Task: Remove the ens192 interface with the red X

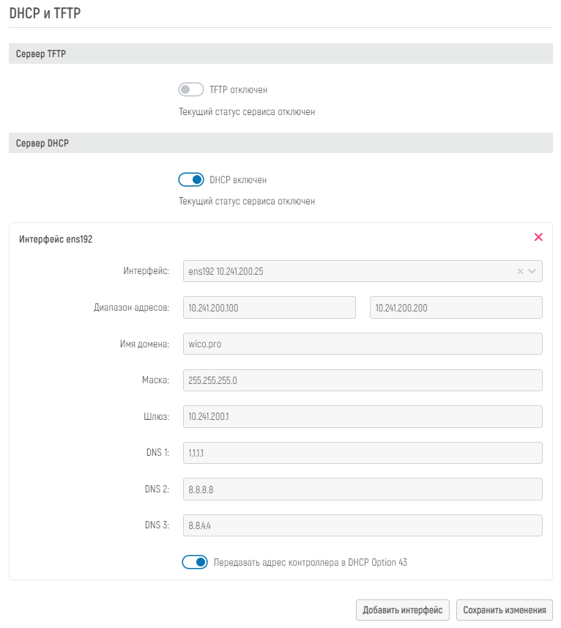Action: (x=538, y=237)
